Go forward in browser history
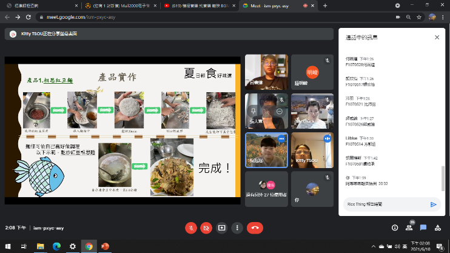This screenshot has height=253, width=450. [x=18, y=17]
